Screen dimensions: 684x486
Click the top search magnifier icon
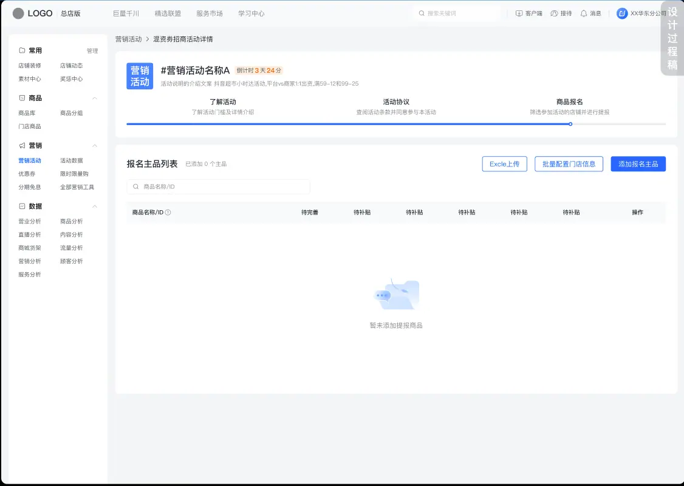[422, 13]
